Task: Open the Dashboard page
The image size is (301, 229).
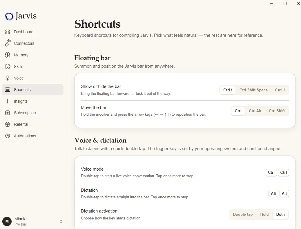Action: (x=33, y=32)
